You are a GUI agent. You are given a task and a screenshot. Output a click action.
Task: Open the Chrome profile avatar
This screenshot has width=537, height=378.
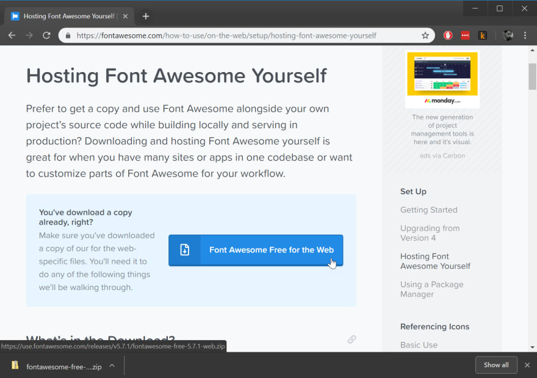508,35
